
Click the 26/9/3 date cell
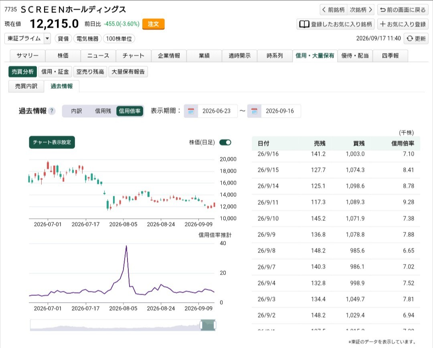(x=267, y=299)
